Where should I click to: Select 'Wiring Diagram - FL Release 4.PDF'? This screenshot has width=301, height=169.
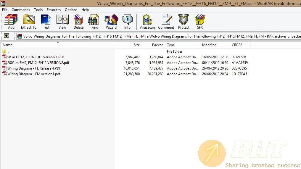click(x=34, y=68)
